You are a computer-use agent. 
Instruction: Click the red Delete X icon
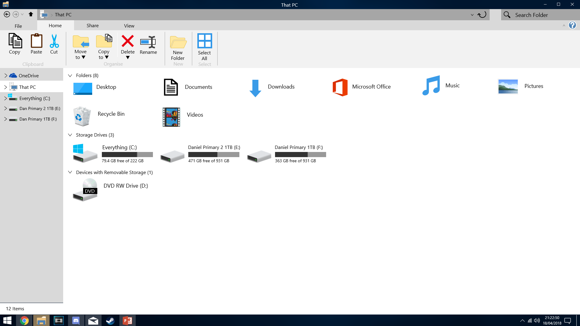click(128, 41)
